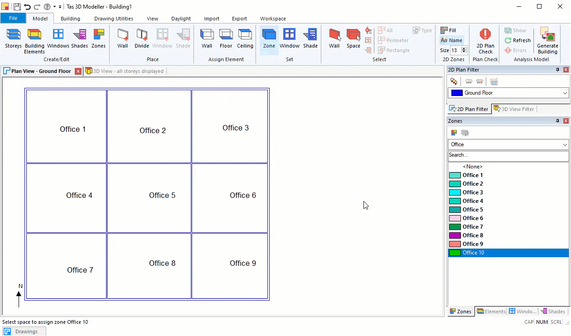Choose Assign Element Floor tool

(x=226, y=38)
